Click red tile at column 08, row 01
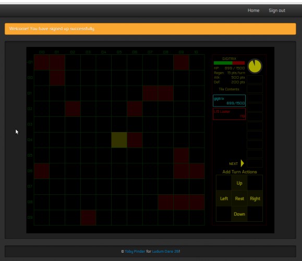 (166, 93)
